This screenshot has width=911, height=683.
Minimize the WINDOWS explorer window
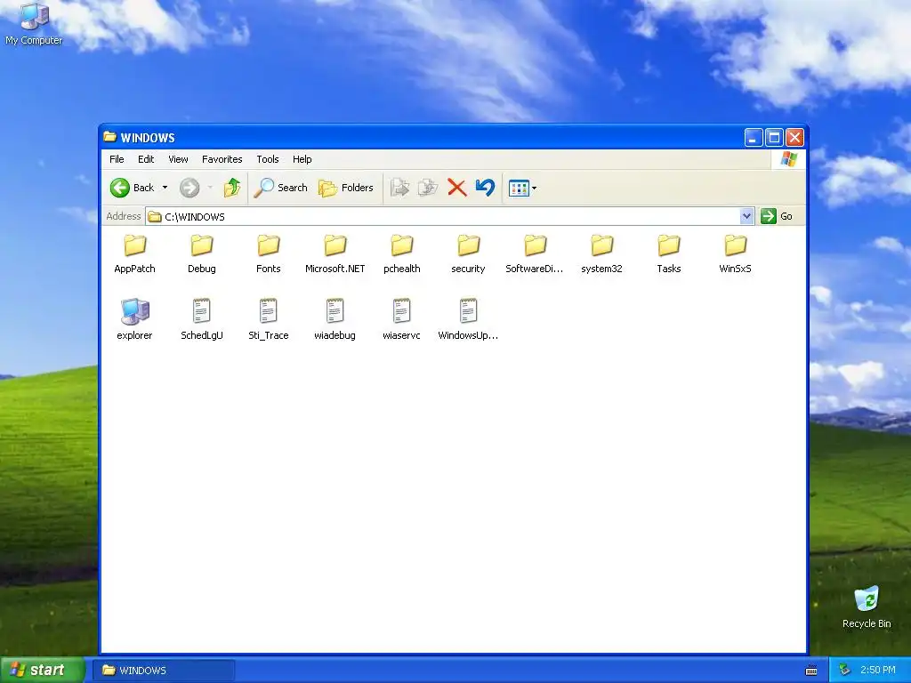click(x=754, y=138)
